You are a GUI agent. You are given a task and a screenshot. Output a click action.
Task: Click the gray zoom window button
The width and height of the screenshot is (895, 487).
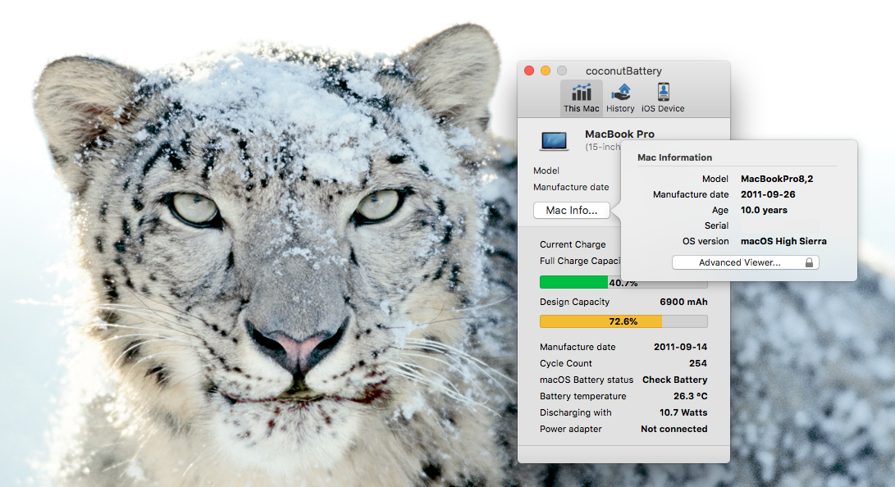tap(562, 71)
